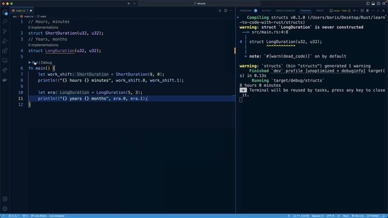
Task: Open the Explorer view in activity bar
Action: [x=5, y=12]
